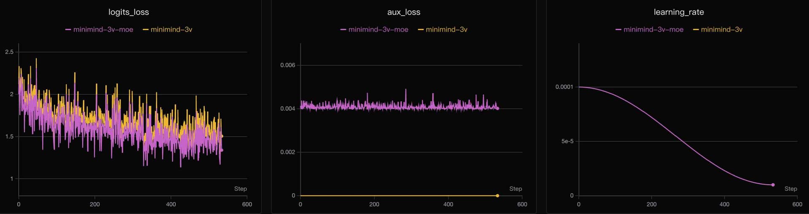The height and width of the screenshot is (214, 809).
Task: Click purple endpoint dot on learning_rate curve
Action: point(773,185)
